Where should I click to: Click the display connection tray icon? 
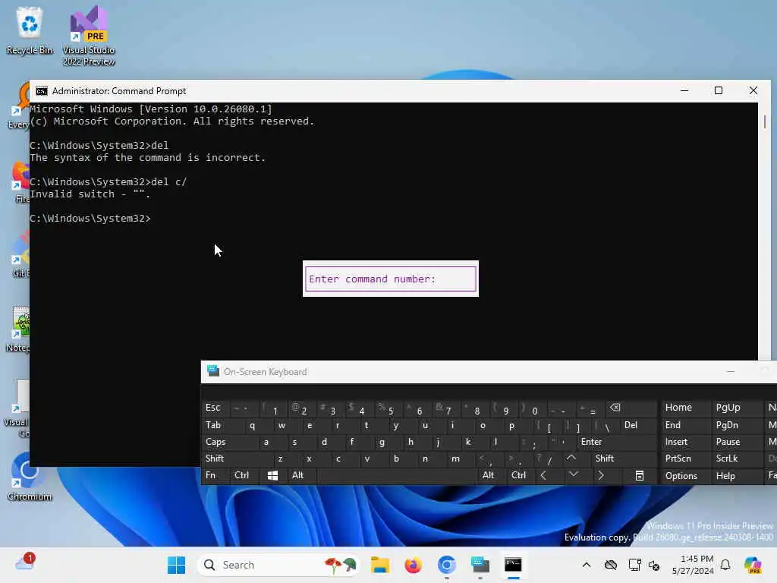tap(634, 565)
